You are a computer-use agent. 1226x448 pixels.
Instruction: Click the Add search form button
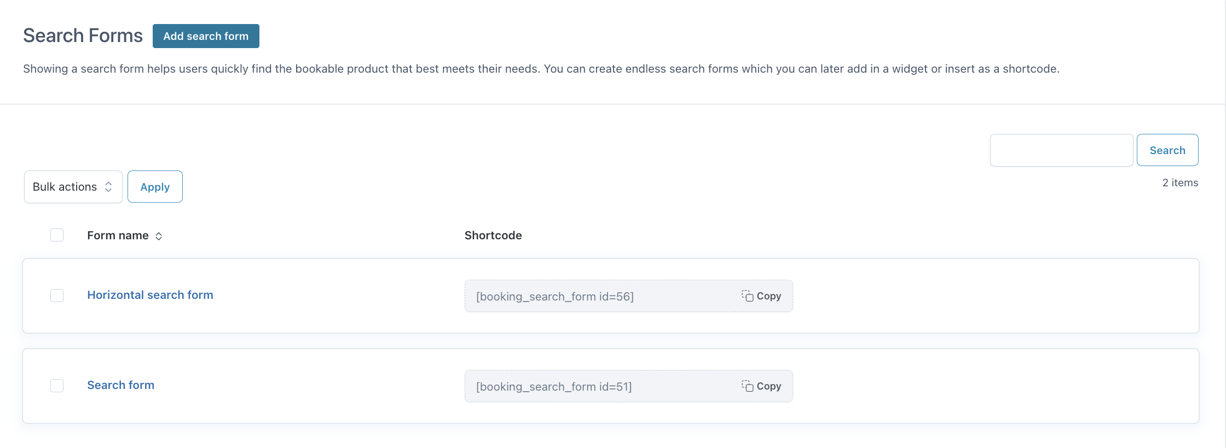[x=206, y=36]
